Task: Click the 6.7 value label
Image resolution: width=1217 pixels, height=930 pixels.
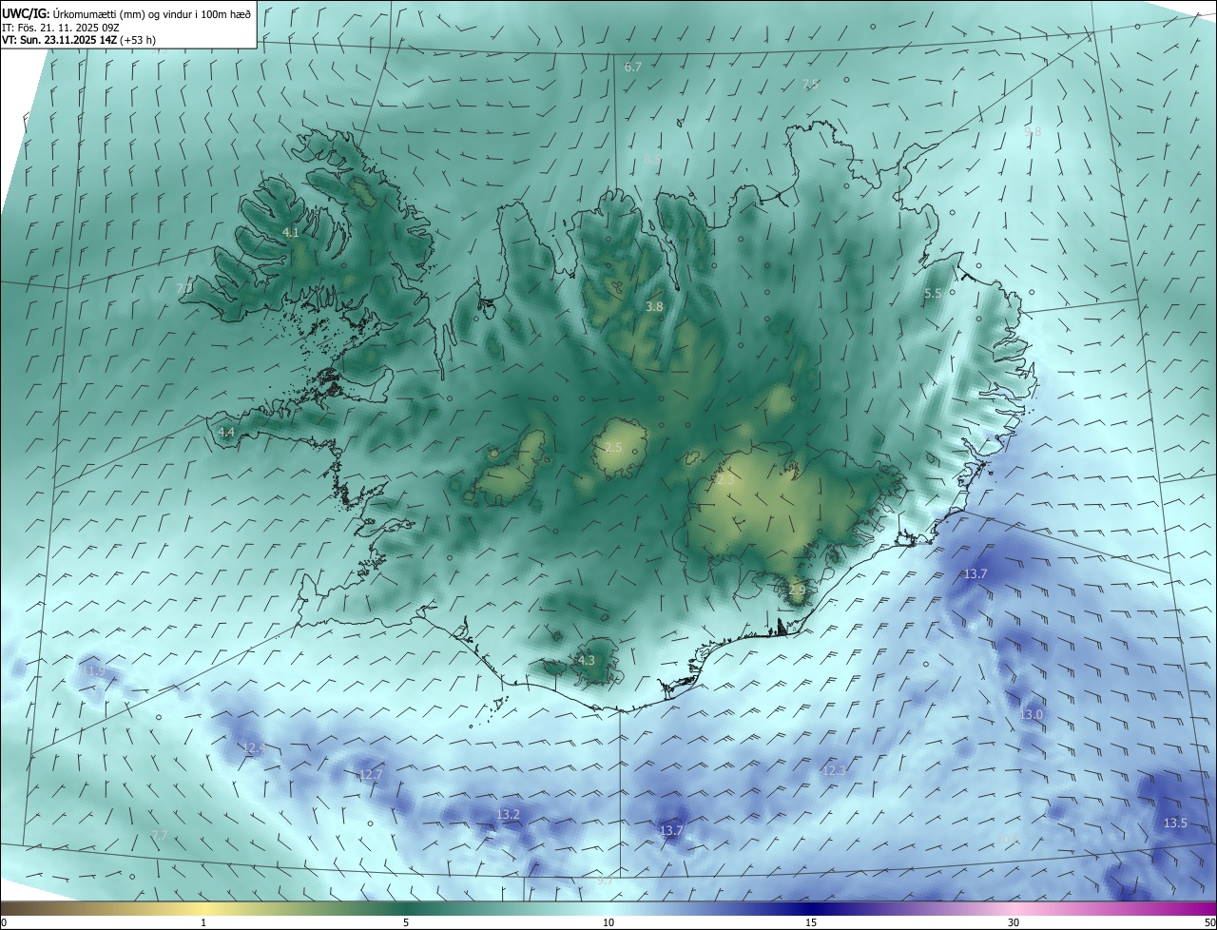Action: [633, 68]
